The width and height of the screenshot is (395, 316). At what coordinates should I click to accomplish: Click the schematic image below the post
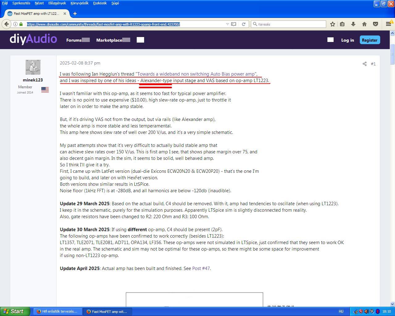pyautogui.click(x=194, y=300)
